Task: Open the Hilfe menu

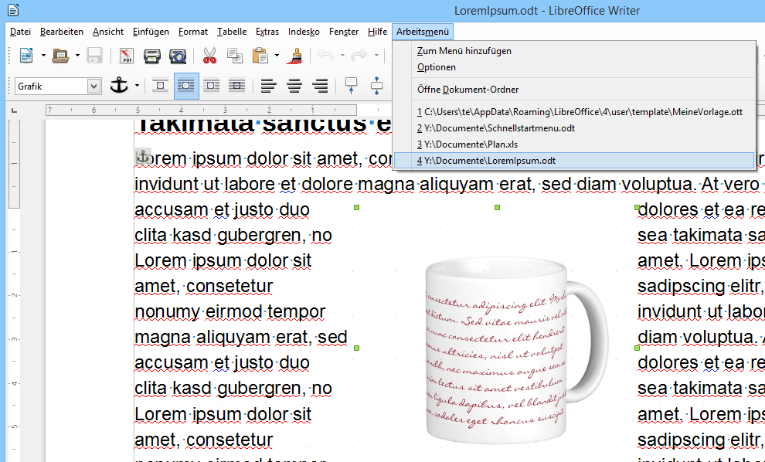Action: tap(377, 32)
